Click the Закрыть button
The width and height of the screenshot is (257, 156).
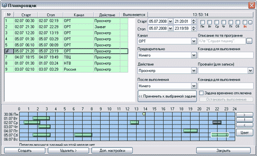pyautogui.click(x=224, y=150)
